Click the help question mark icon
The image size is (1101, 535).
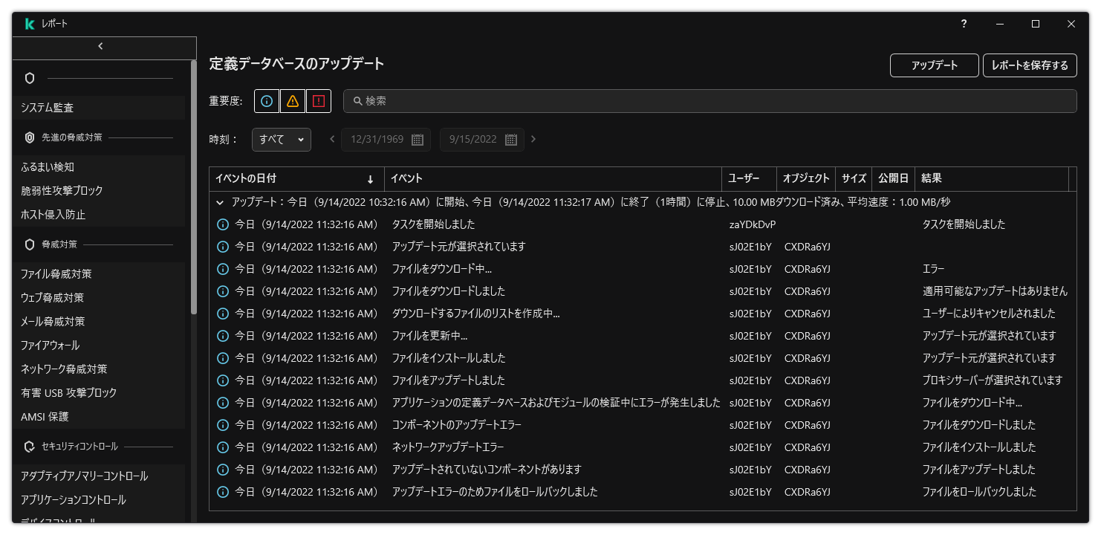963,24
